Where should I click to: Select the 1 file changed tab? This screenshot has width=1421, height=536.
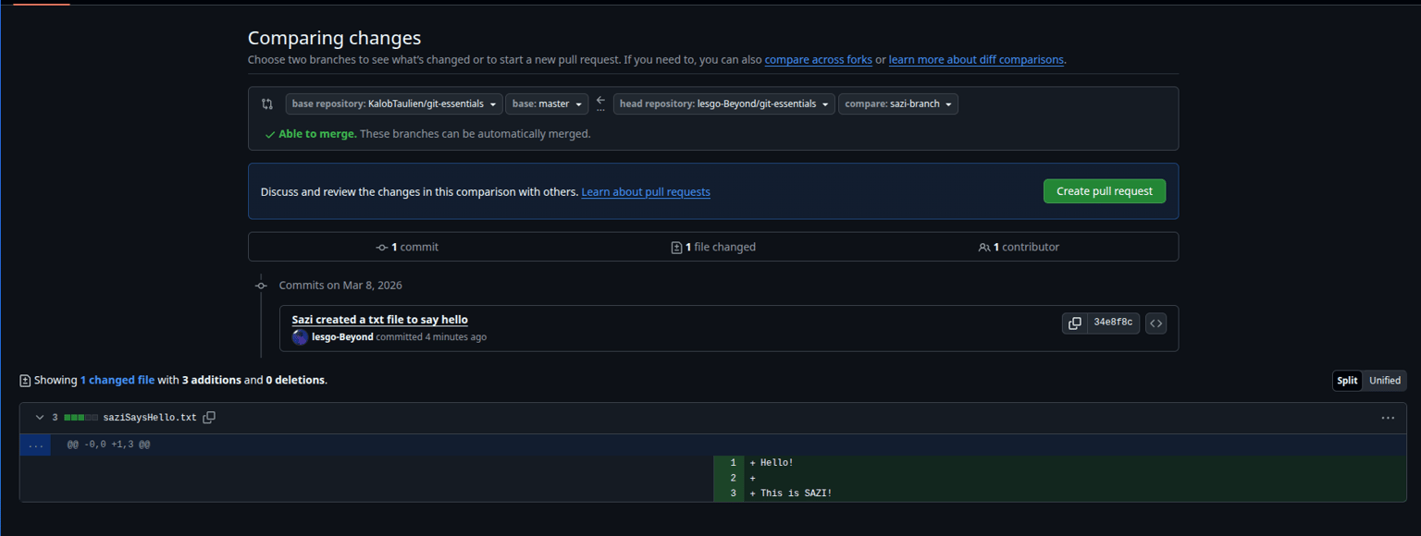[x=713, y=247]
